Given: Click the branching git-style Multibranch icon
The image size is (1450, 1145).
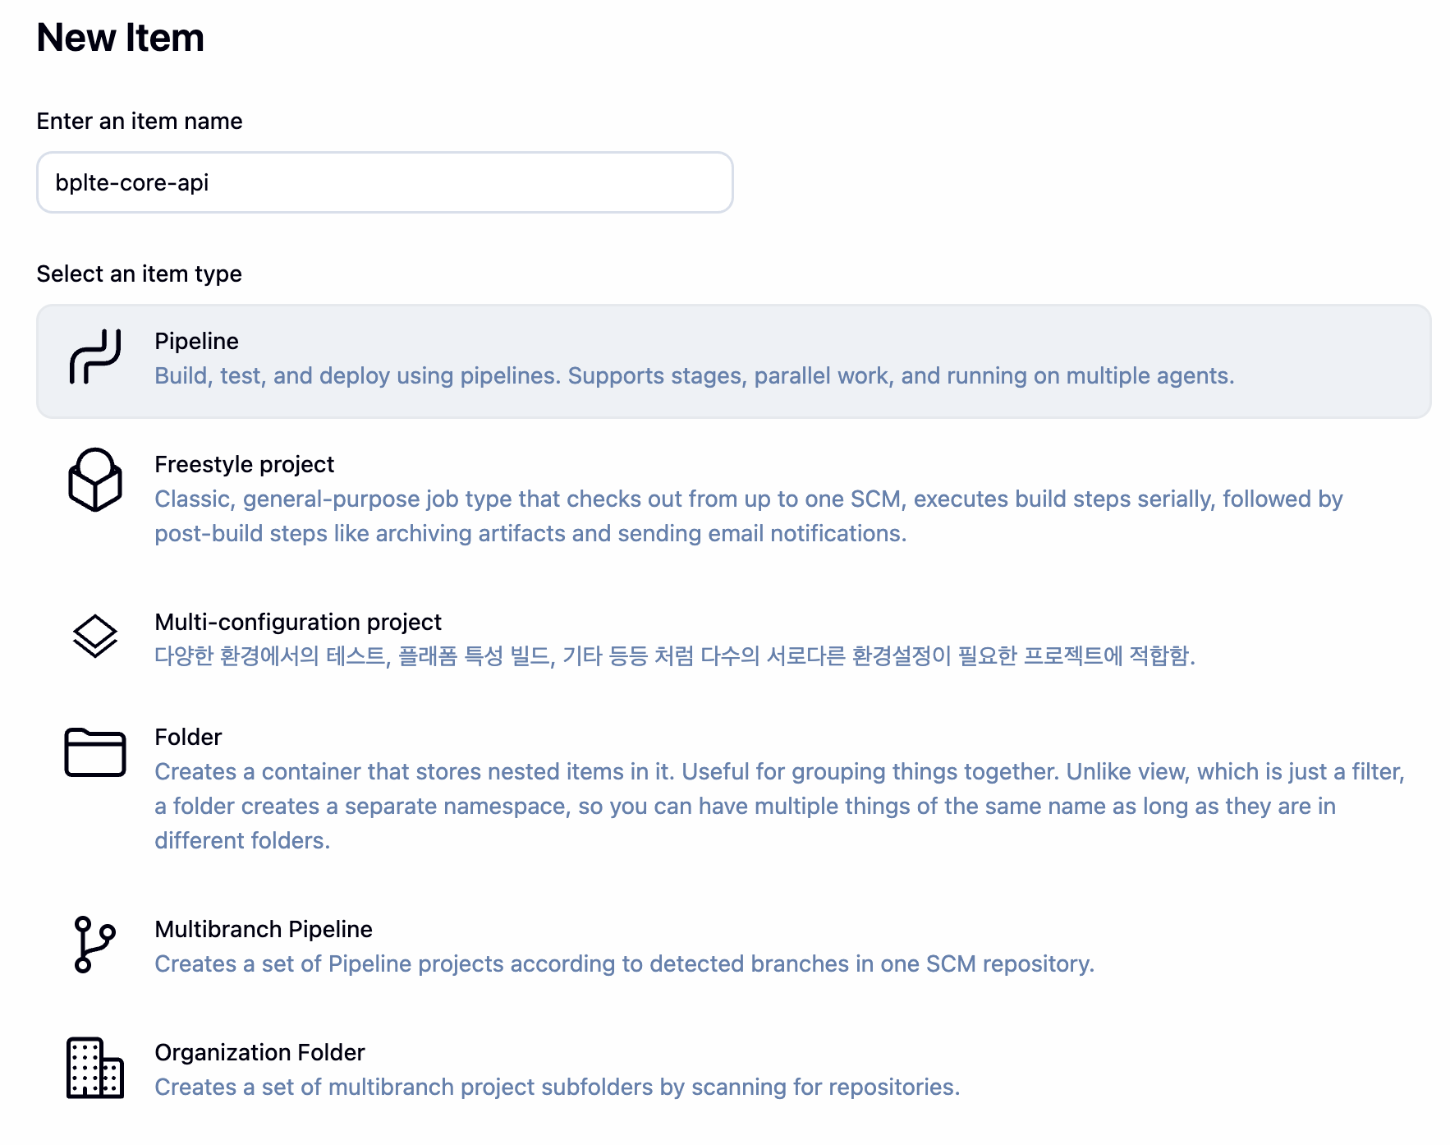Looking at the screenshot, I should [93, 946].
